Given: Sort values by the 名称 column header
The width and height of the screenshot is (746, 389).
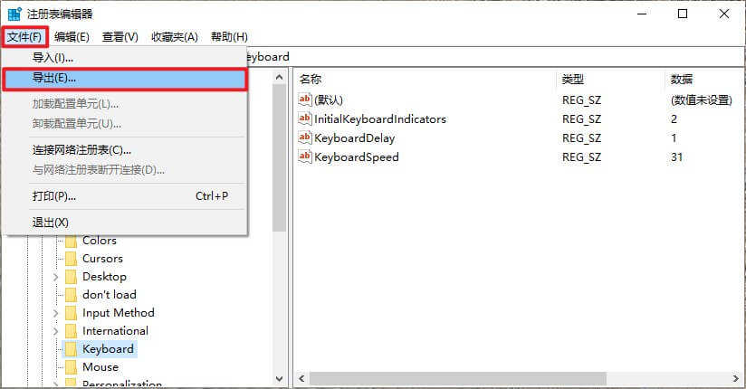Looking at the screenshot, I should (x=311, y=80).
